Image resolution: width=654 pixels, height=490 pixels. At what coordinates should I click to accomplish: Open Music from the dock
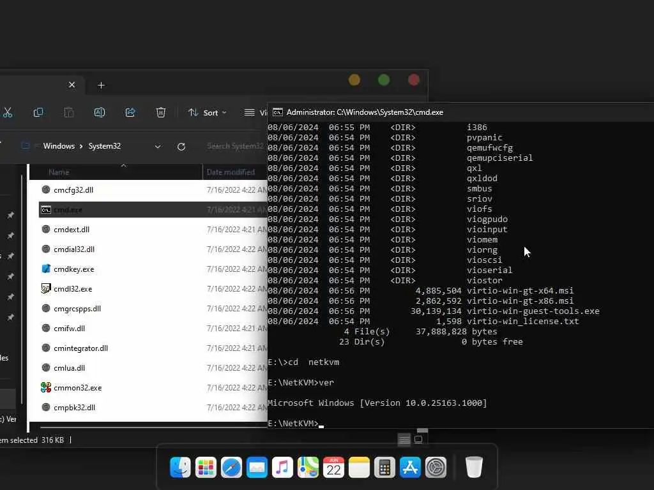pos(282,467)
